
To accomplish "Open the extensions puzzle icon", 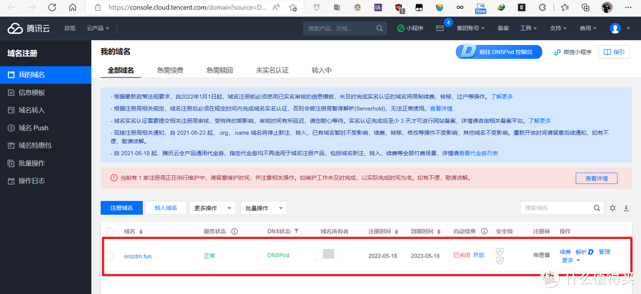I will pos(542,7).
